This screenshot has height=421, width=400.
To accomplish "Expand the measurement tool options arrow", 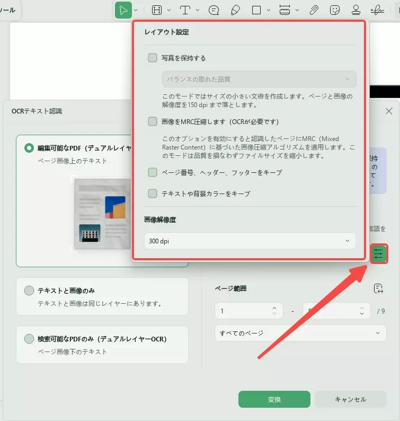I will [297, 11].
